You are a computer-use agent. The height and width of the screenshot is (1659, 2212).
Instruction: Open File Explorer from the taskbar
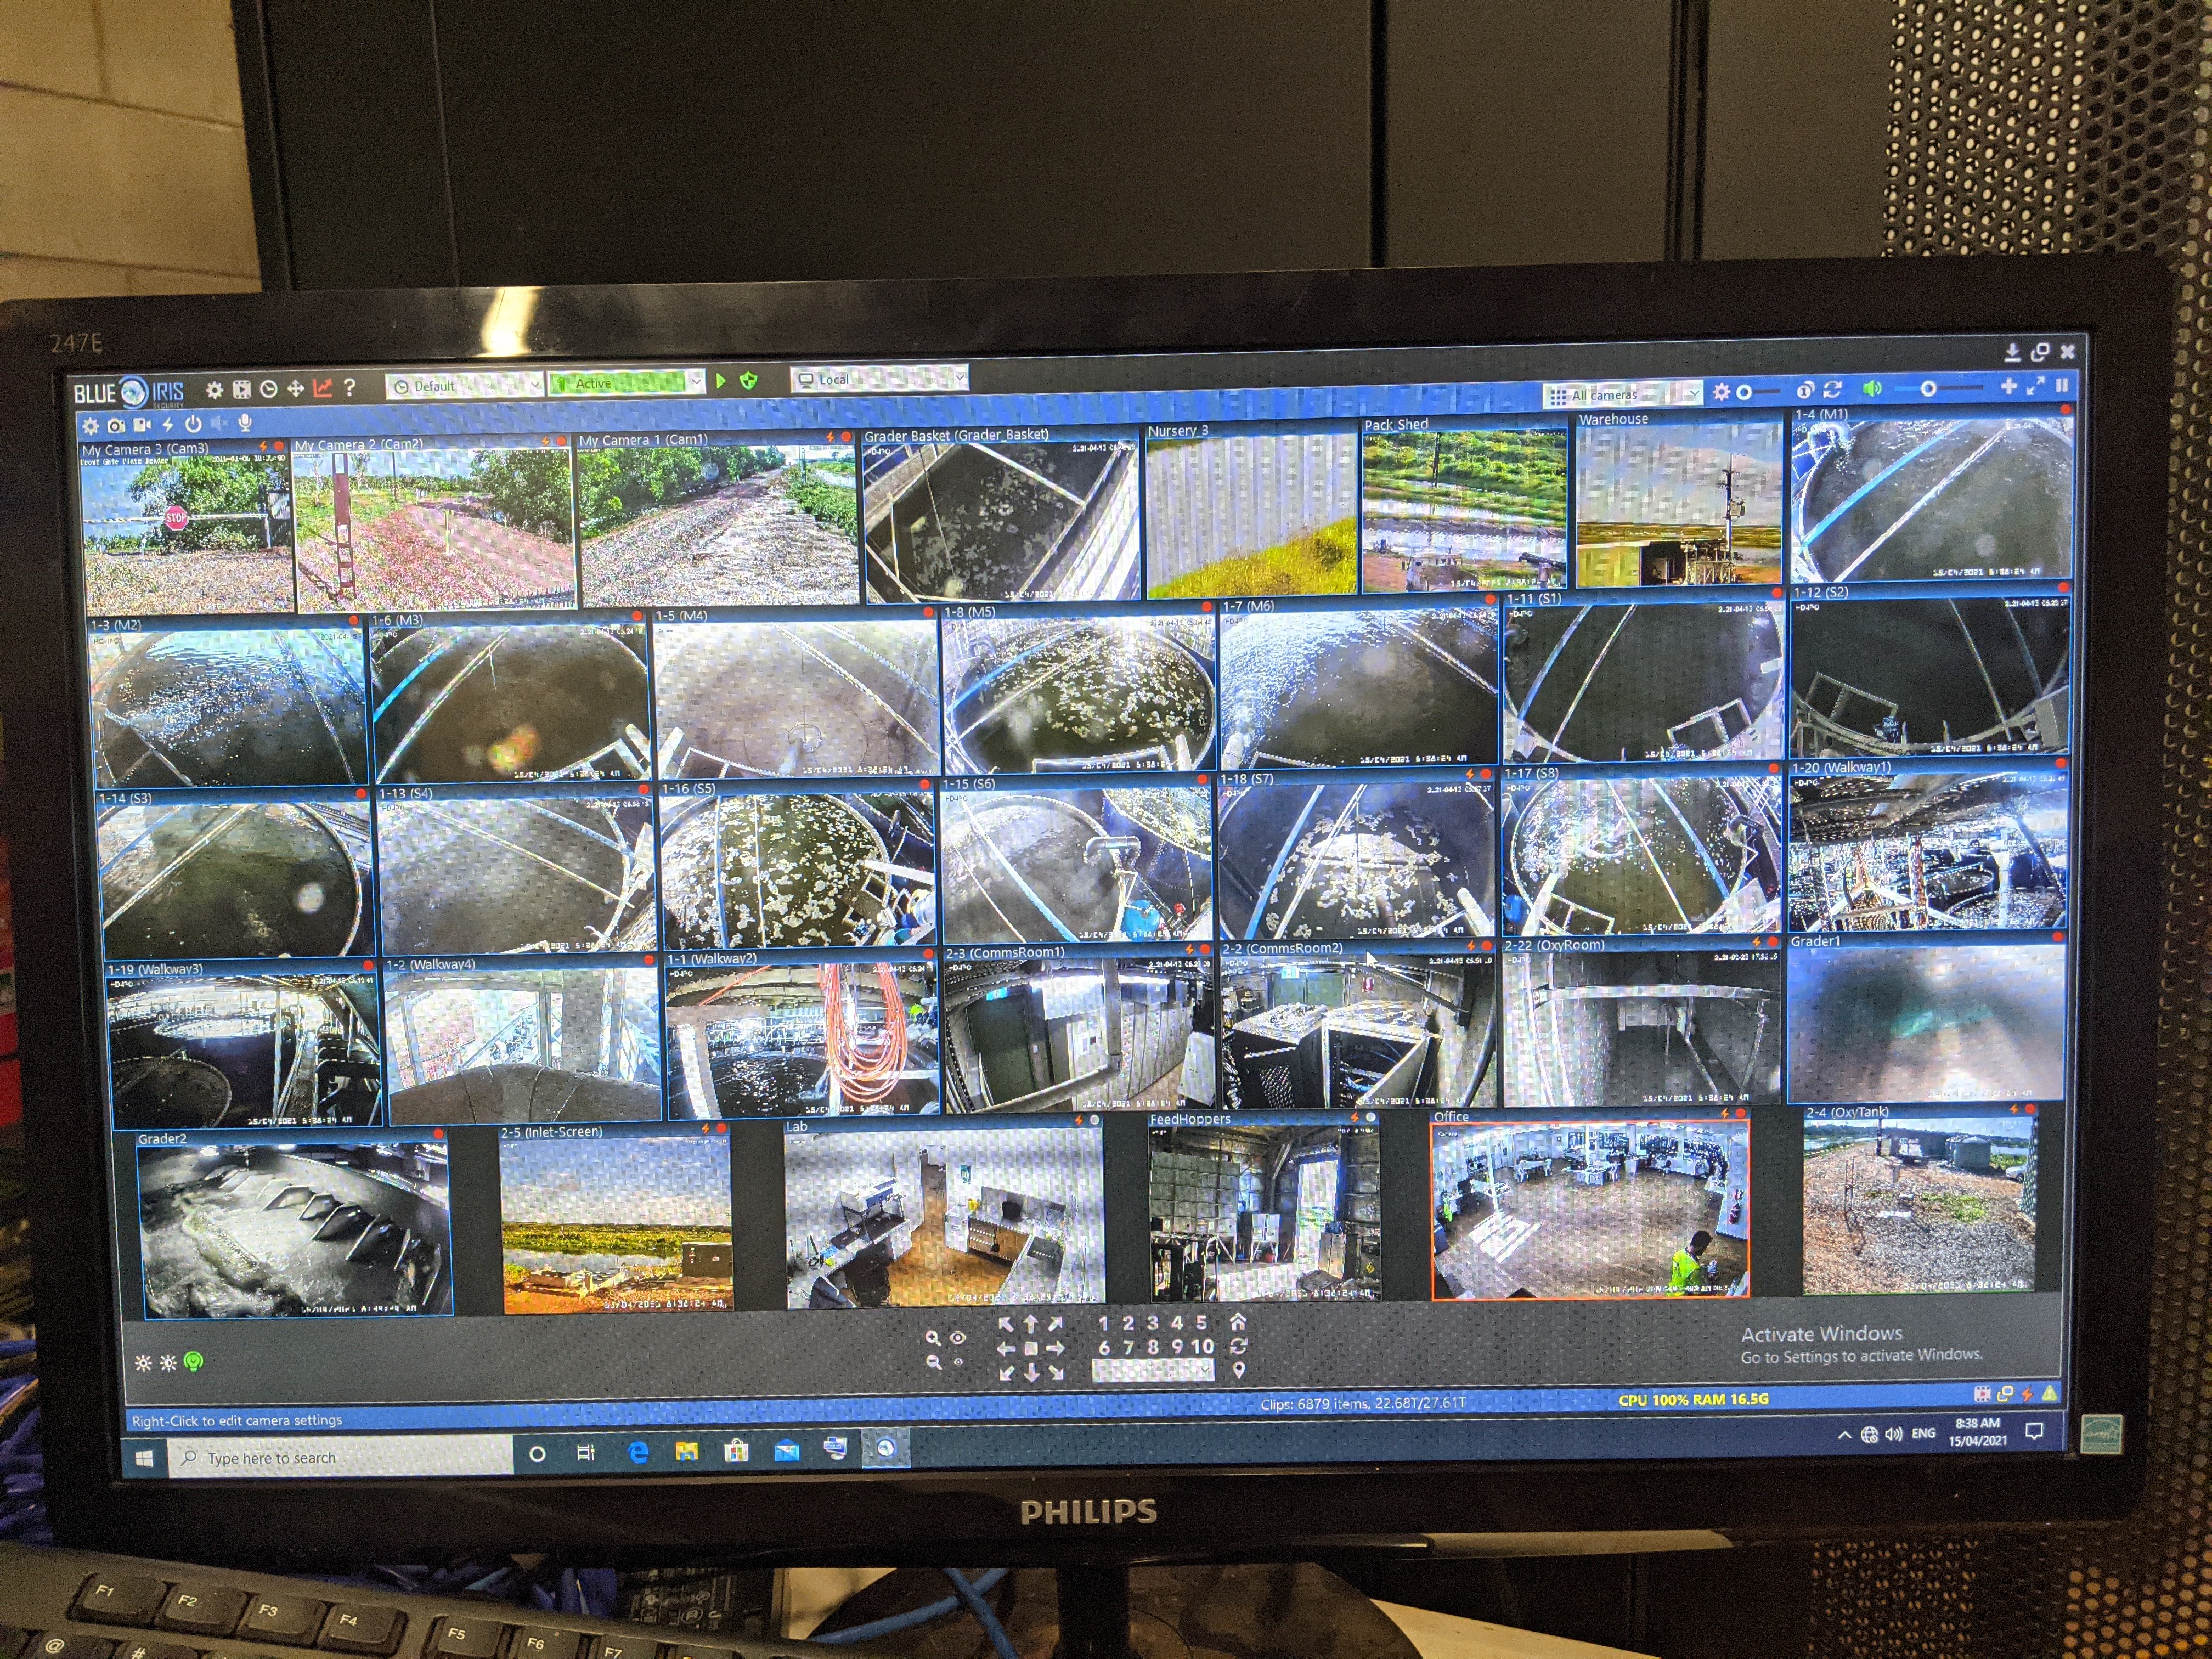(686, 1451)
